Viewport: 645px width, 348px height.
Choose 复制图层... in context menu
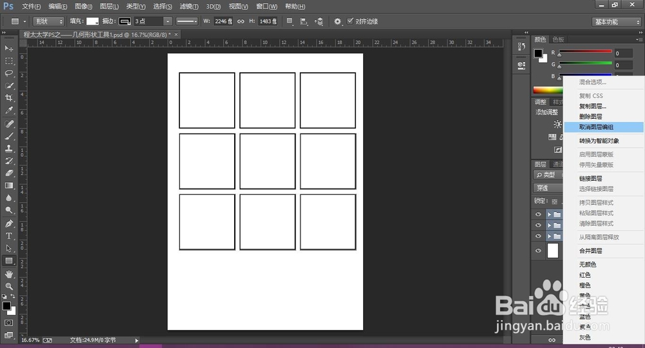[x=604, y=107]
